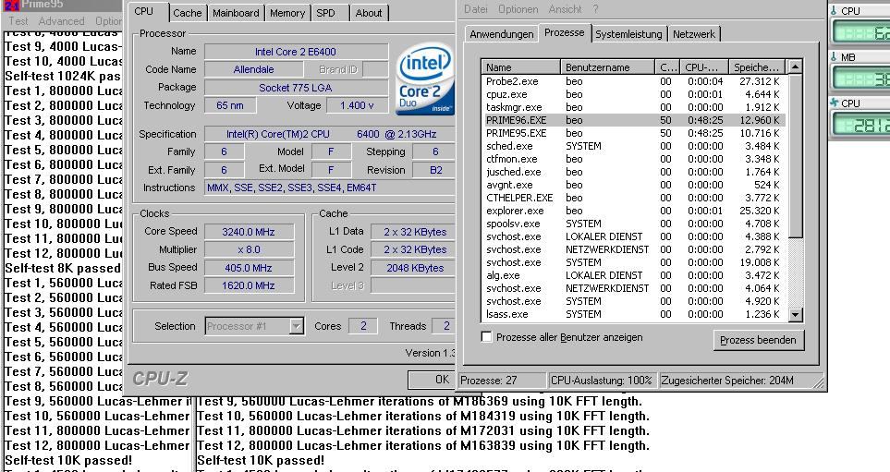This screenshot has width=890, height=472.
Task: Sort processes by the Benutzername column header
Action: pyautogui.click(x=607, y=67)
